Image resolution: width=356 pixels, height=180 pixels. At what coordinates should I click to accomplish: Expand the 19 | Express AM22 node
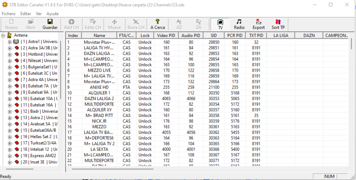click(x=9, y=156)
